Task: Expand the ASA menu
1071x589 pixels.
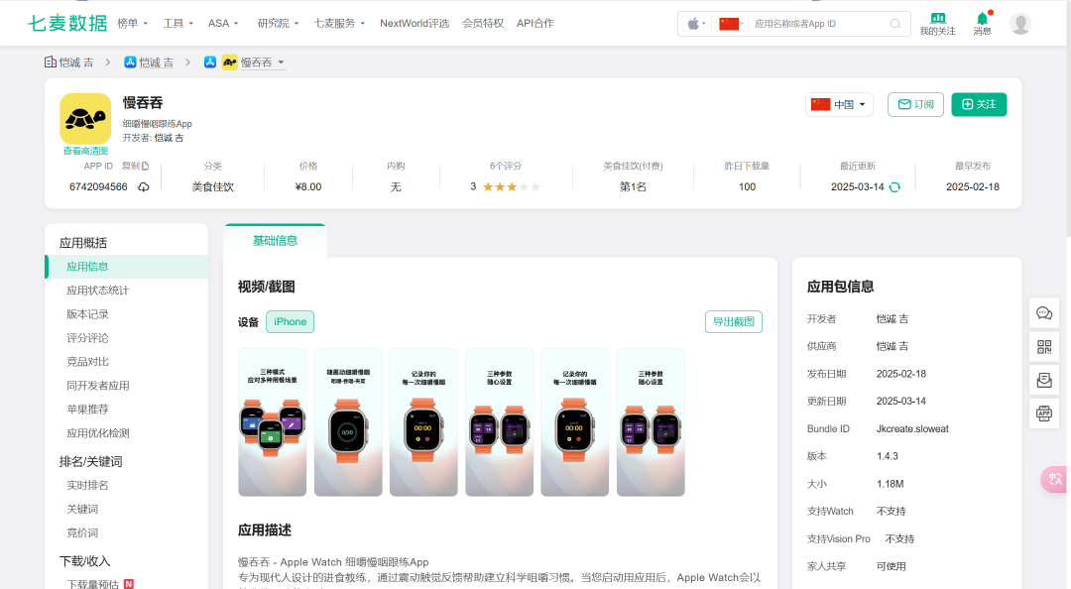Action: pyautogui.click(x=223, y=23)
